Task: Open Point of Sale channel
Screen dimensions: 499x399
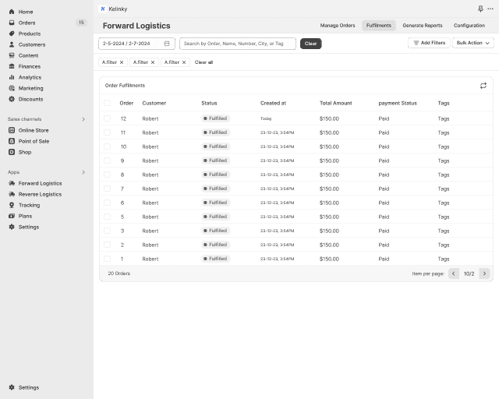Action: point(34,141)
